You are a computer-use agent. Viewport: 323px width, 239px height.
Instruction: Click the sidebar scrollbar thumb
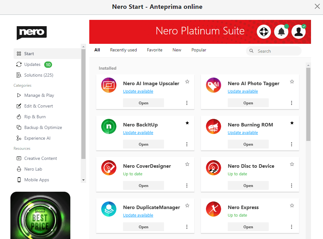pyautogui.click(x=83, y=104)
